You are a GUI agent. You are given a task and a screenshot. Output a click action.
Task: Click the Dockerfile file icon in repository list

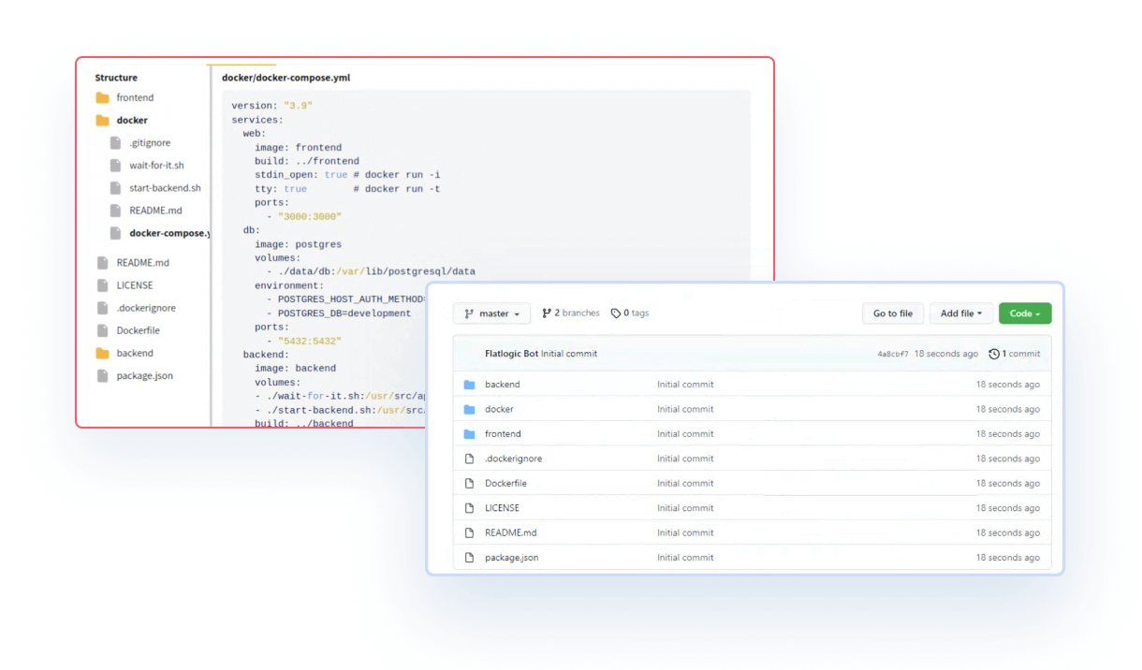[470, 484]
